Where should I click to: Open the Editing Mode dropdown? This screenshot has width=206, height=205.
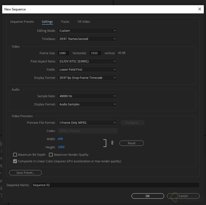click(87, 31)
